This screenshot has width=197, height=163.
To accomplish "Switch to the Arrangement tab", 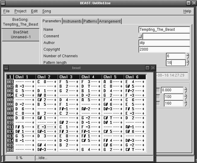I will (x=110, y=21).
